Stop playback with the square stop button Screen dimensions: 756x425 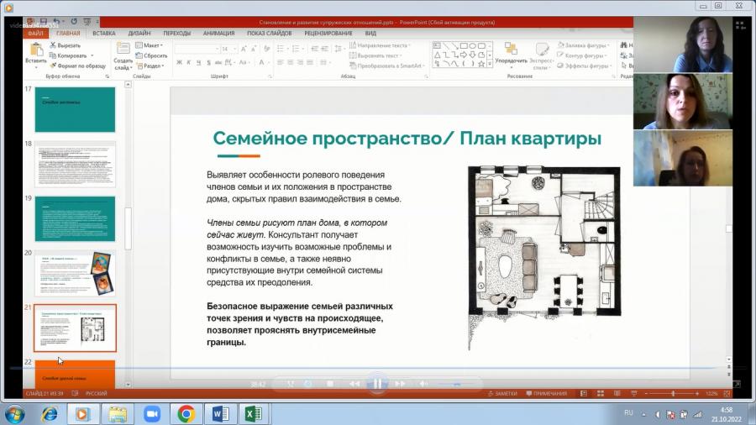coord(330,384)
